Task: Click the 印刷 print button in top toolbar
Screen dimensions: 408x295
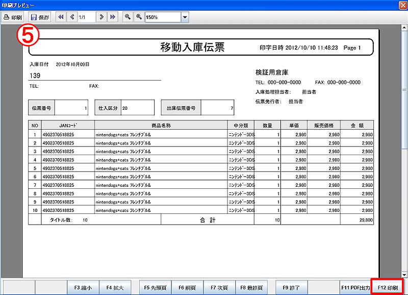Action: coord(13,17)
